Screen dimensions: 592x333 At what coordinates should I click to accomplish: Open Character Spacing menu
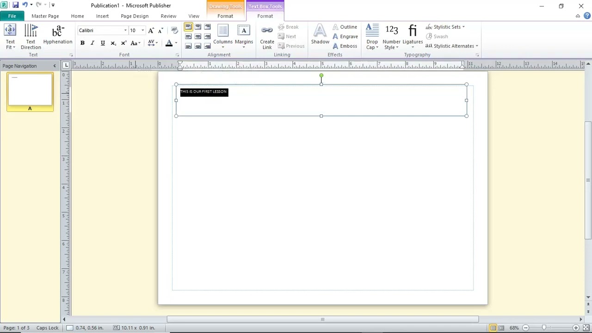click(153, 43)
